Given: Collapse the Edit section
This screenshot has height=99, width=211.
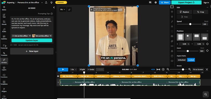Looking at the screenshot, I should pos(207,7).
